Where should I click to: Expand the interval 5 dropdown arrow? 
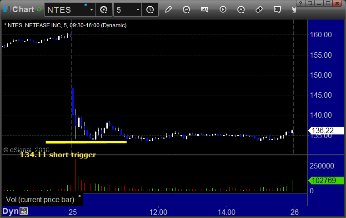[x=138, y=10]
